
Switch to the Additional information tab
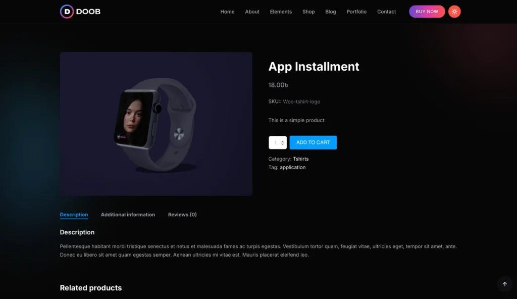click(128, 215)
